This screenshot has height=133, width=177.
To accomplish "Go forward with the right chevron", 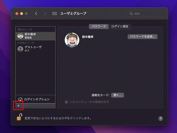I will click(45, 13).
